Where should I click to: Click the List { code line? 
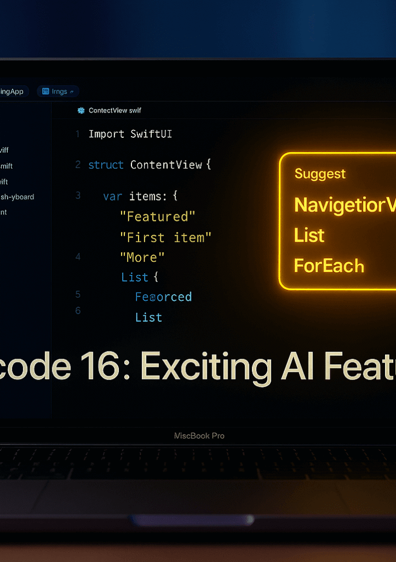140,277
